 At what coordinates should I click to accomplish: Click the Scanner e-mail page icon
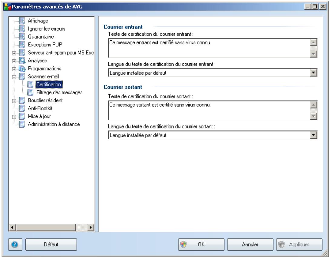tap(22, 76)
